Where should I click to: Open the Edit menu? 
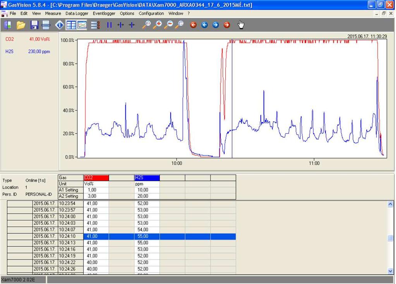click(24, 14)
